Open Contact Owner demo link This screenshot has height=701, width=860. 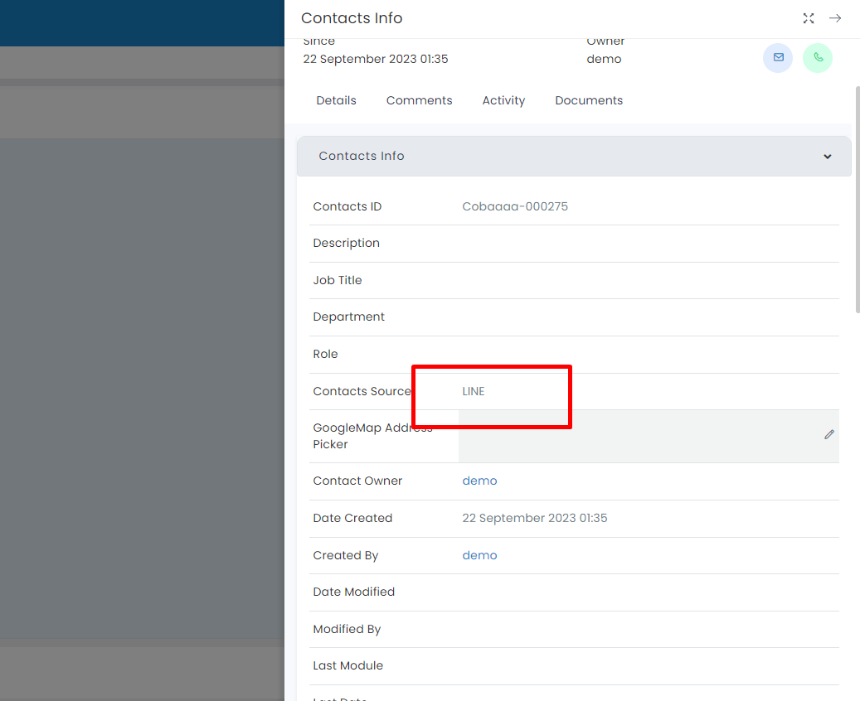[479, 481]
